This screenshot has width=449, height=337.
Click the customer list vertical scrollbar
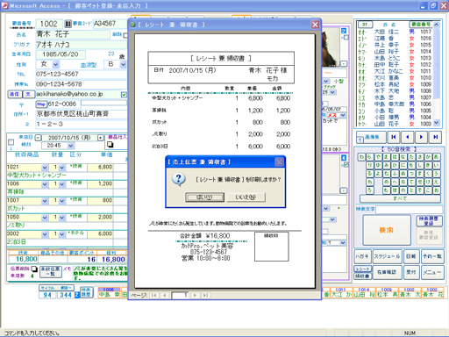[x=436, y=74]
